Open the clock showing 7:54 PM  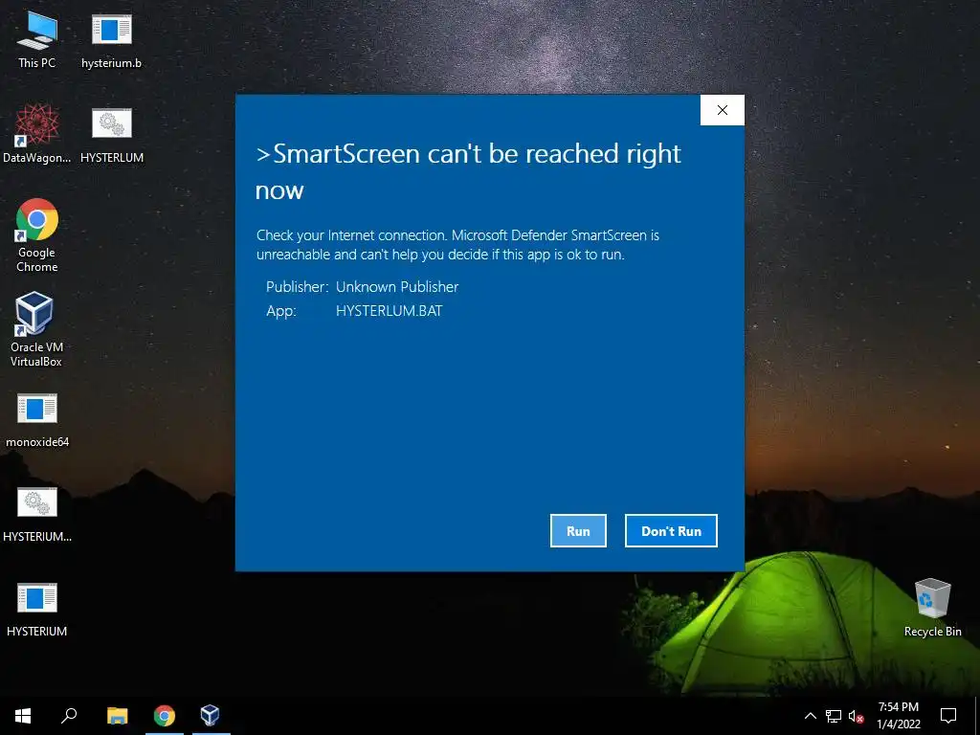pos(899,716)
